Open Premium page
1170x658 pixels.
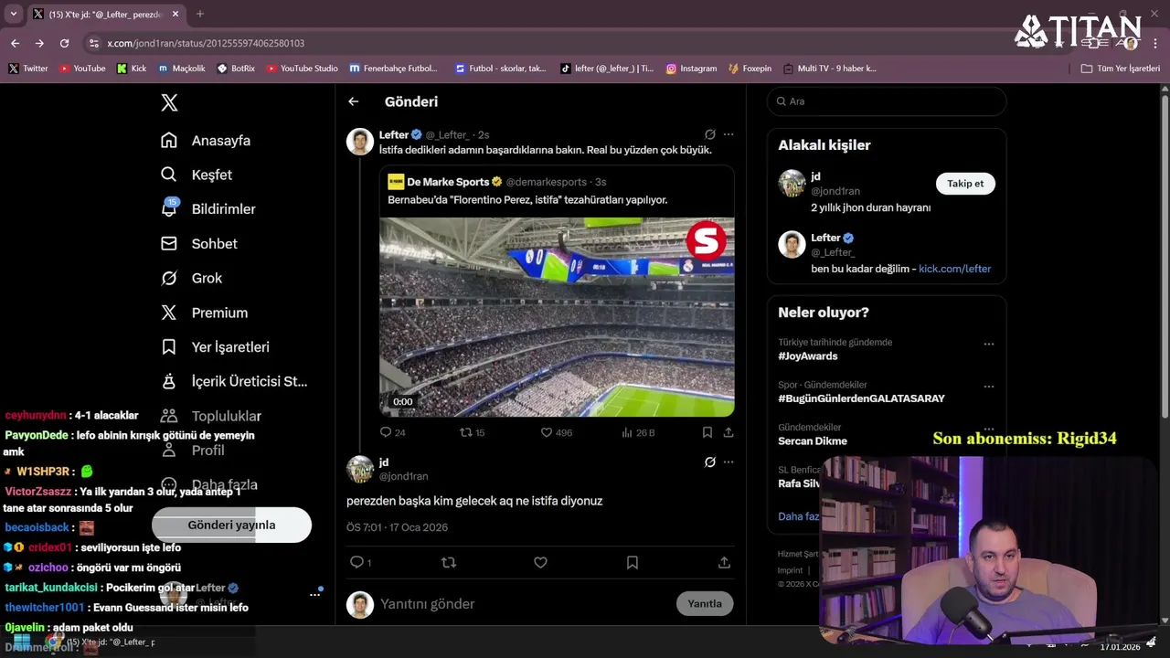point(204,313)
